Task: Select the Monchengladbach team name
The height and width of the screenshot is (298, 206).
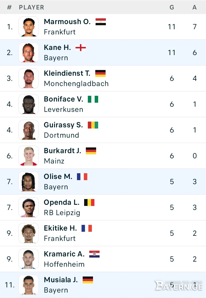Action: 76,84
